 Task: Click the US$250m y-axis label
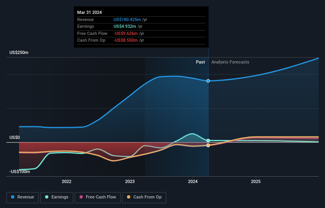click(19, 52)
